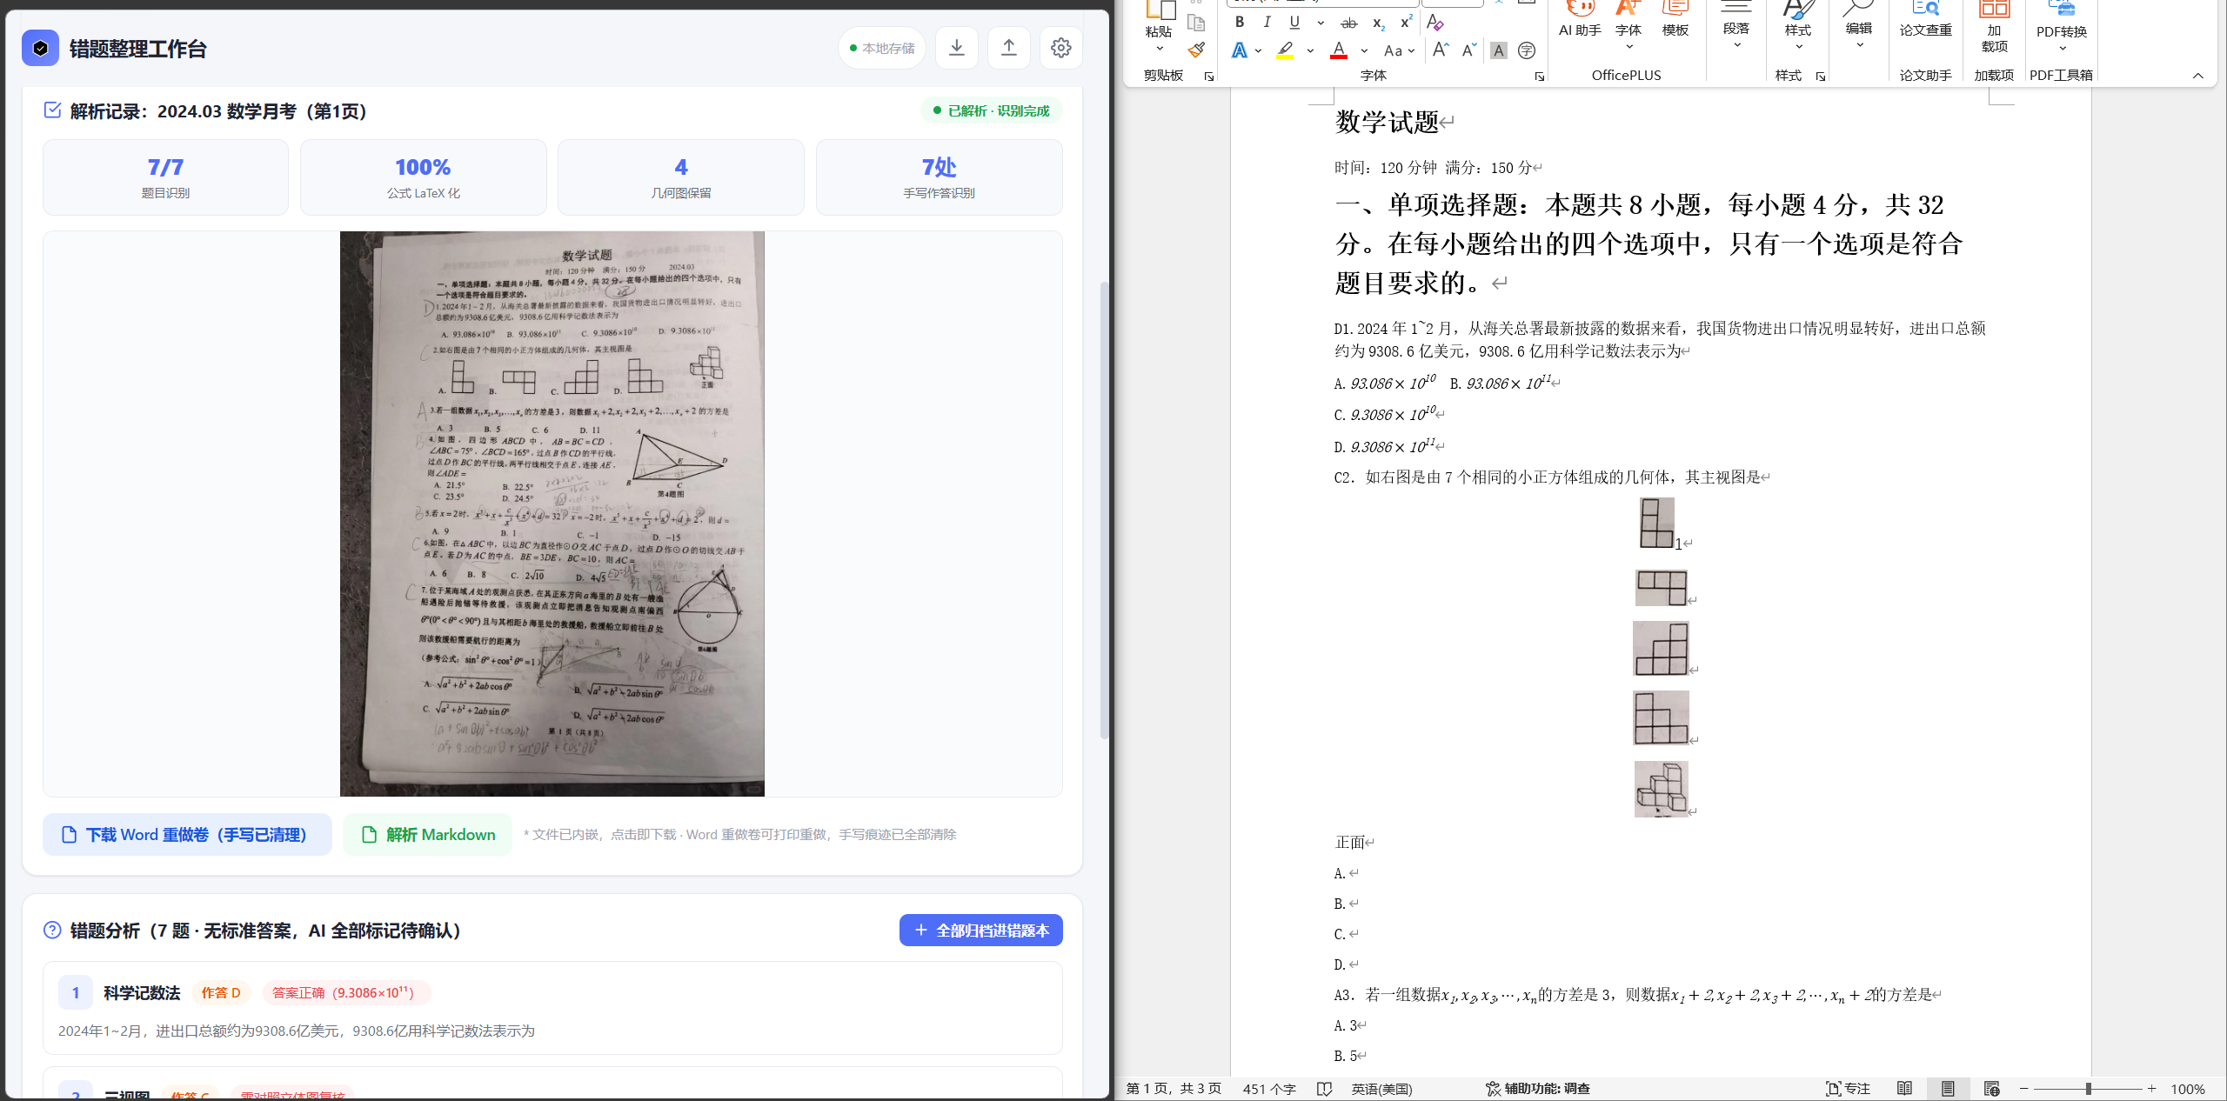Screen dimensions: 2227x1101
Task: Click the 已解析 · 识别完成 status badge
Action: (992, 110)
